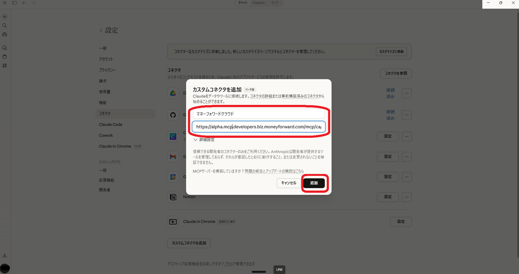Start a new chat with plus icon

click(5, 17)
